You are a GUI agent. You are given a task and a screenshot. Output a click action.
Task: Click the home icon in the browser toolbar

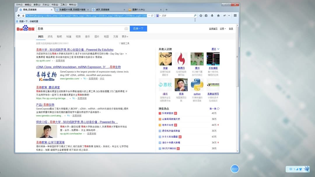point(218,15)
